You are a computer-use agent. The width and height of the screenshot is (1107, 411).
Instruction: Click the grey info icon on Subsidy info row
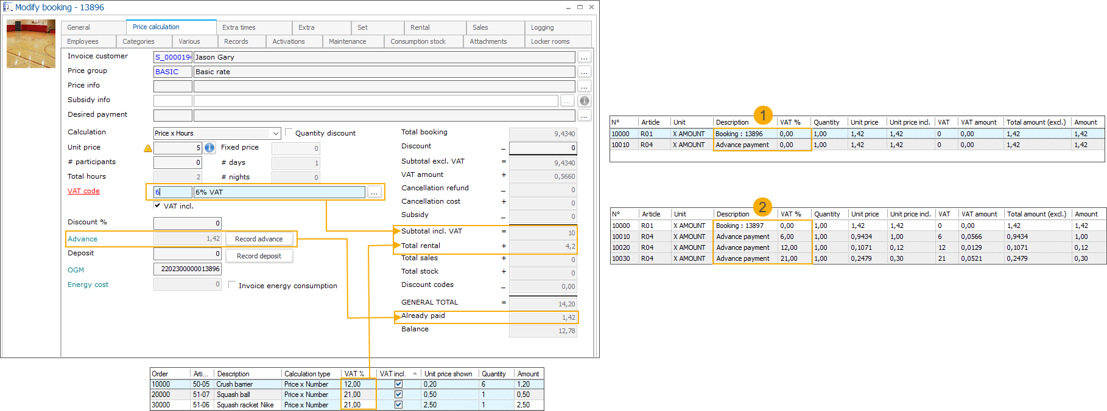pos(584,101)
